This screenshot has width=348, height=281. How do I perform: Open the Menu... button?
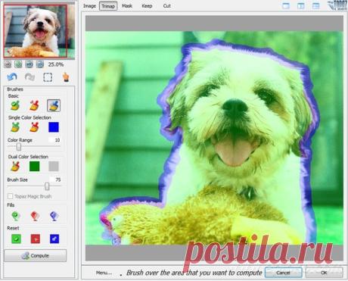104,273
